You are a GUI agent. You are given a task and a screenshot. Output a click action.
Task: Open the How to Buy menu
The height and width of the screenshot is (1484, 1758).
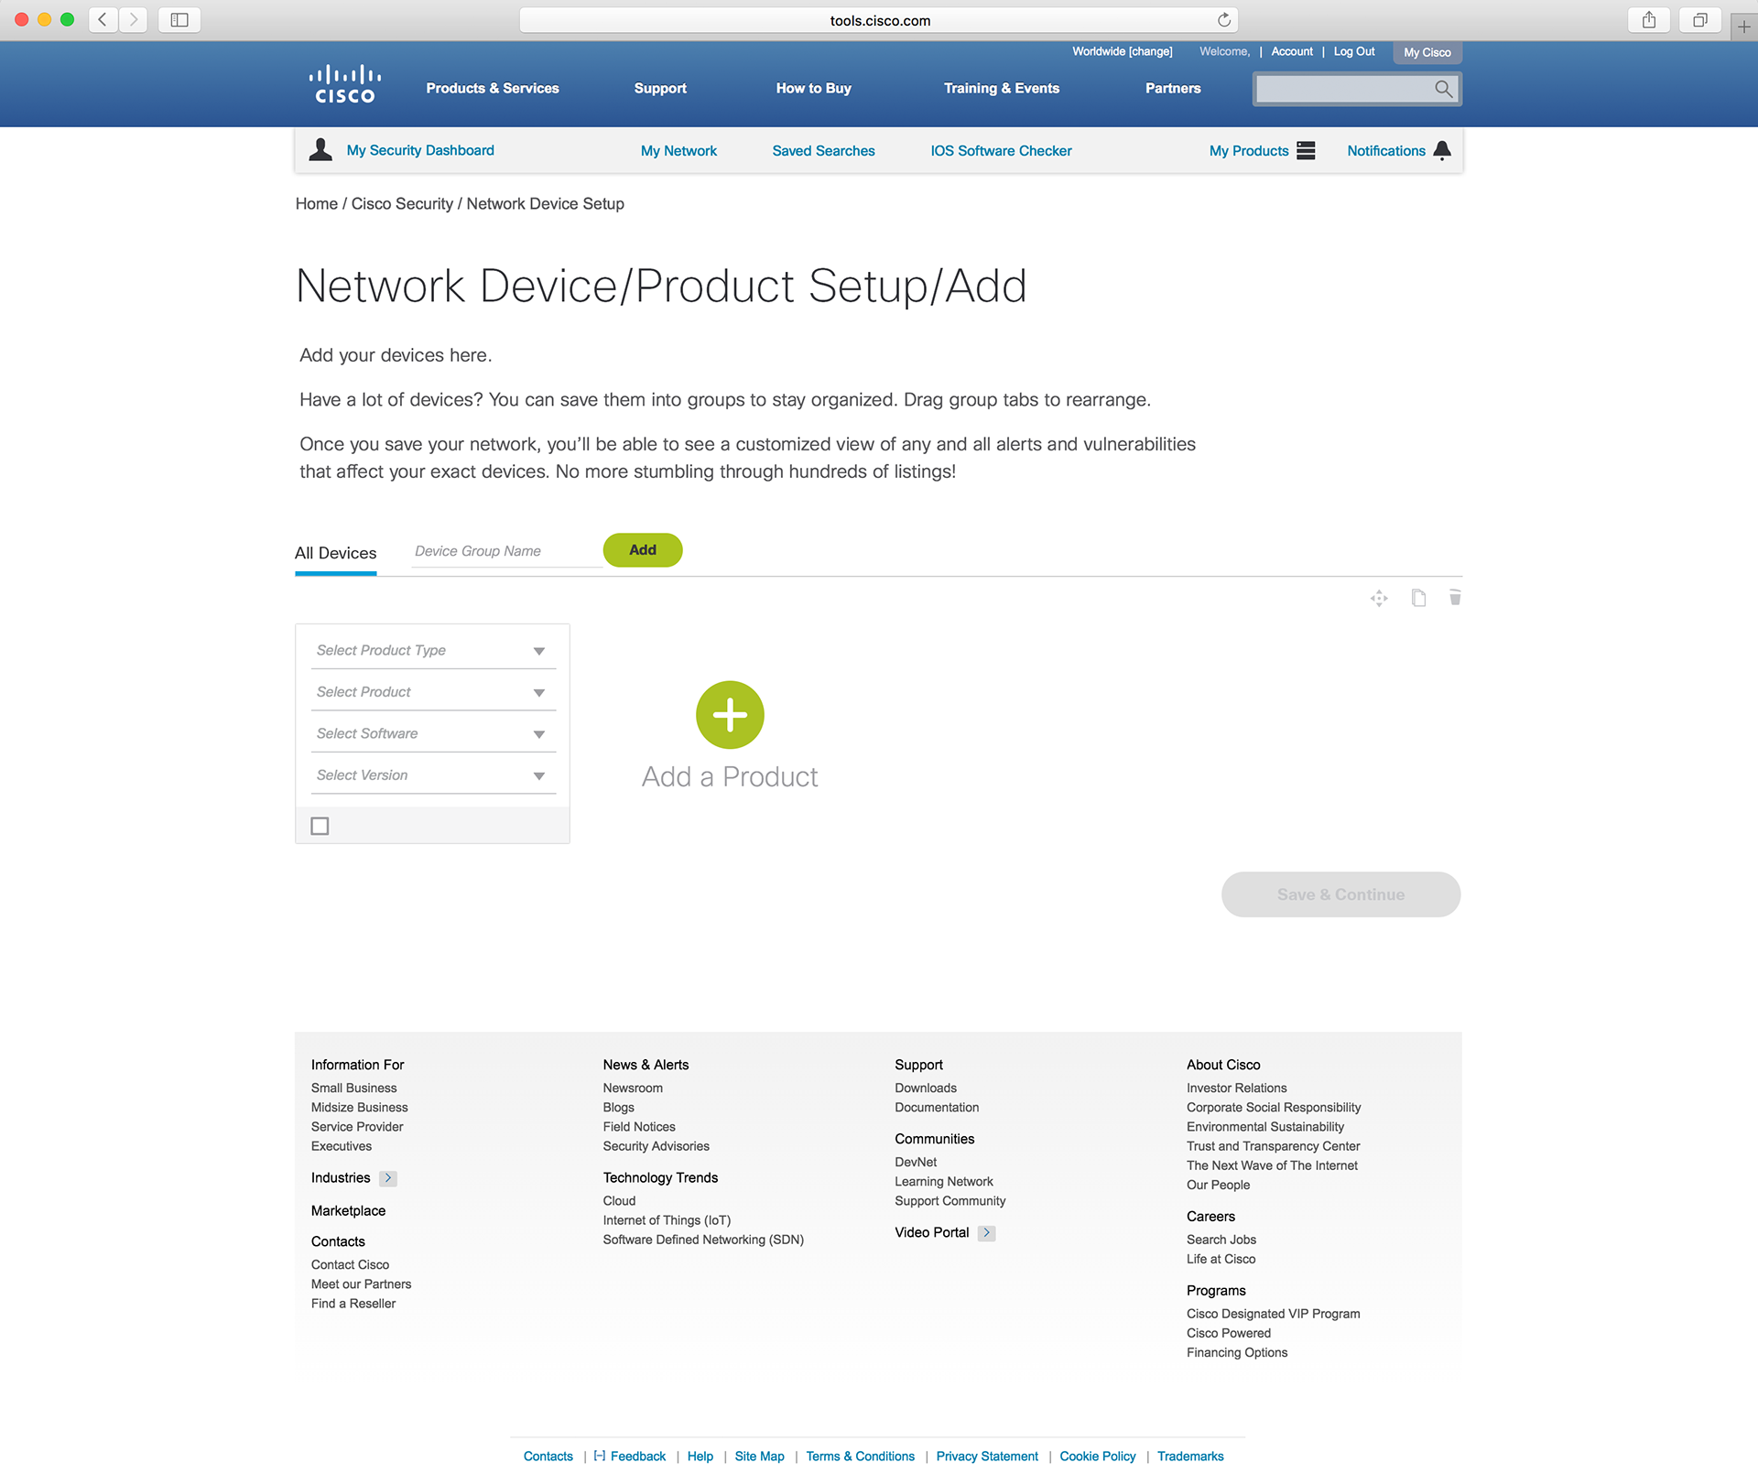tap(814, 89)
